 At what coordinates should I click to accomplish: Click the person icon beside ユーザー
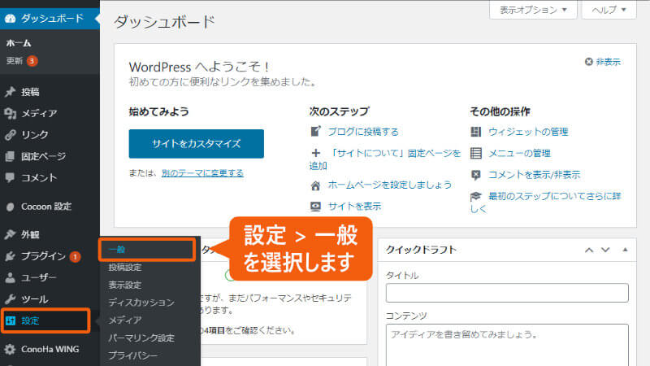click(10, 277)
